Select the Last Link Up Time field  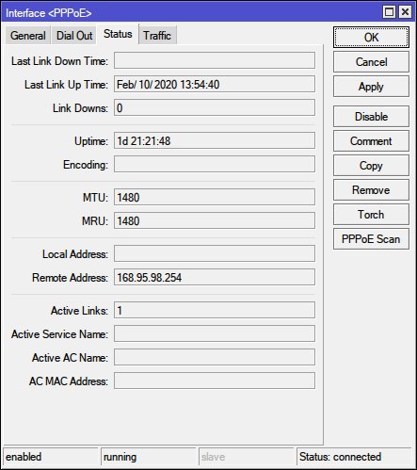[215, 84]
